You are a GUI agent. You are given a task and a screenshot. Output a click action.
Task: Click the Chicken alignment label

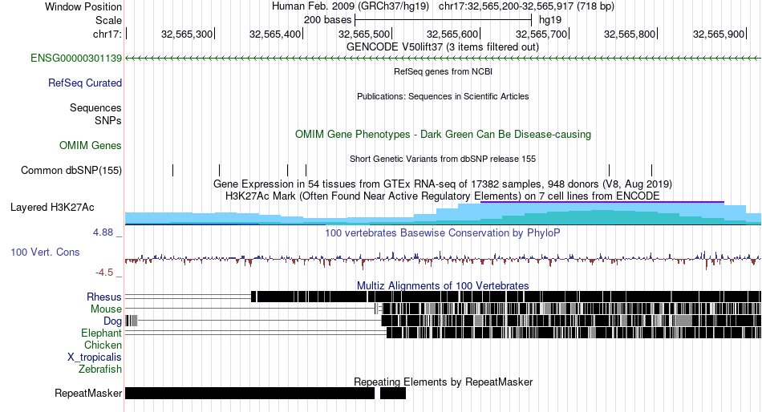(x=103, y=345)
